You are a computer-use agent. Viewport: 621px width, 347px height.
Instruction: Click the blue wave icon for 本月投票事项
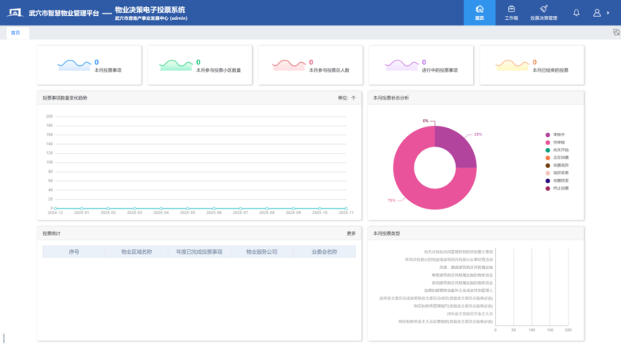[x=75, y=64]
